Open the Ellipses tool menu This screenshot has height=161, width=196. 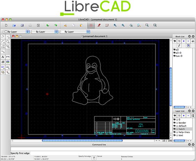[x=3, y=47]
